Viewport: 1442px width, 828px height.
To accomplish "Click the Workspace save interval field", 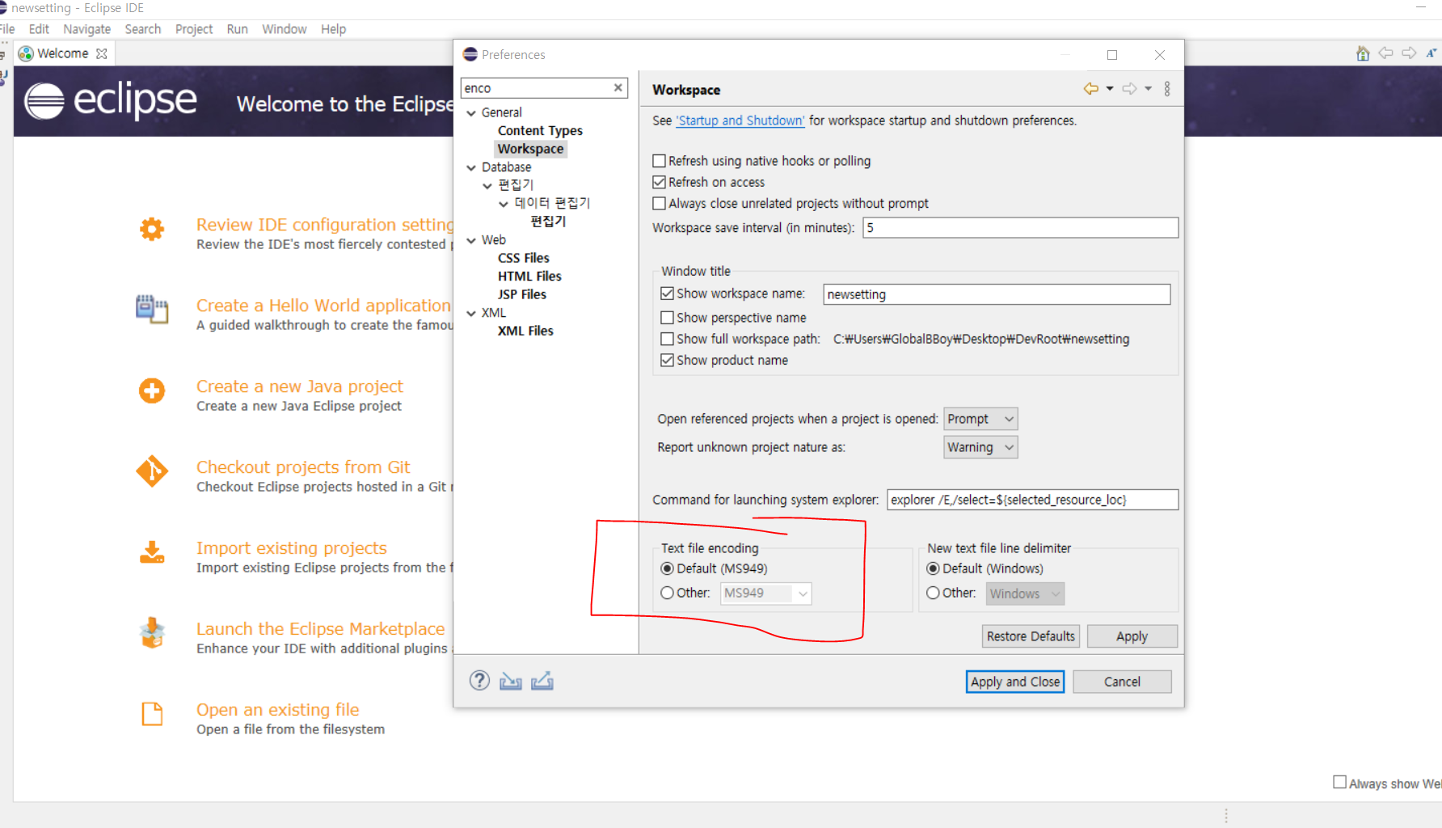I will [x=1020, y=227].
